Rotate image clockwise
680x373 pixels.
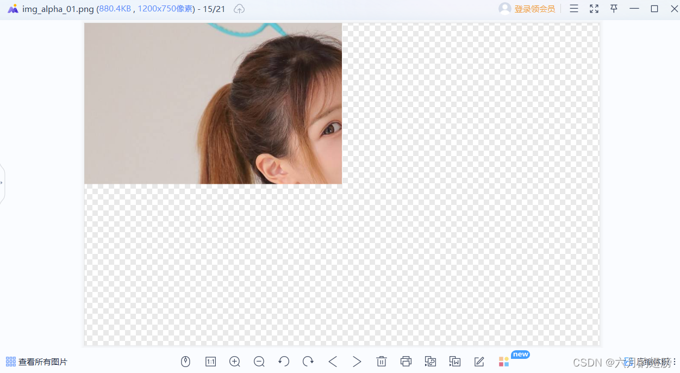pyautogui.click(x=308, y=362)
